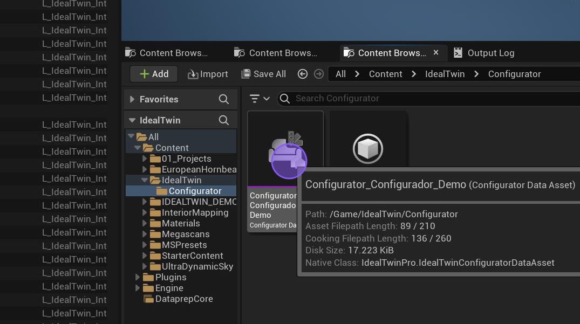The image size is (580, 324).
Task: Select the Plugins folder label
Action: pos(170,277)
